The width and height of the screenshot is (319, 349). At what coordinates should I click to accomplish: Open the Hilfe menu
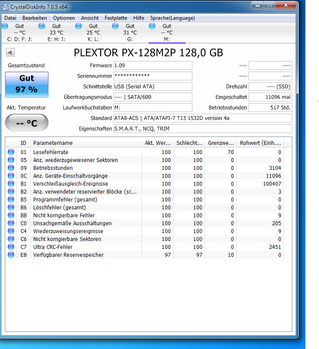138,18
